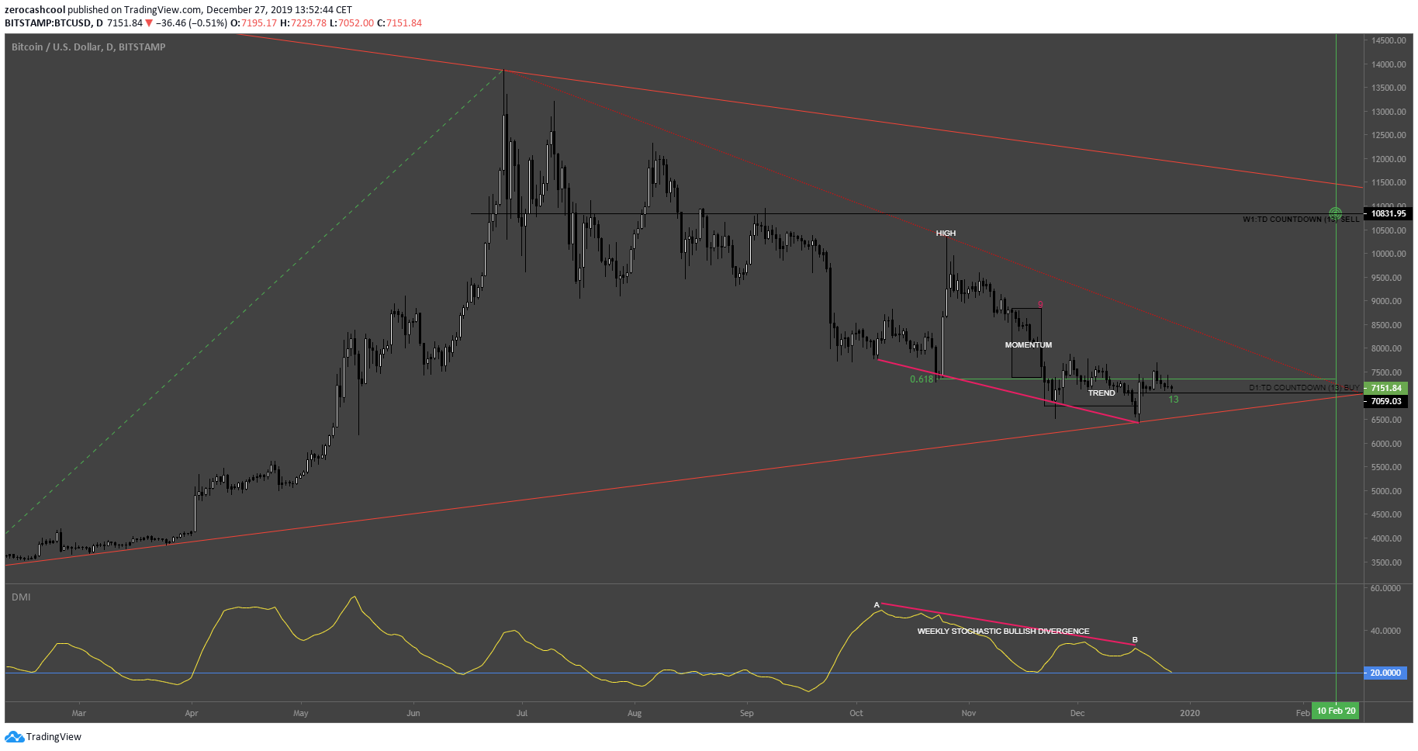The image size is (1418, 751).
Task: Click point A on the DMI pane
Action: 877,604
